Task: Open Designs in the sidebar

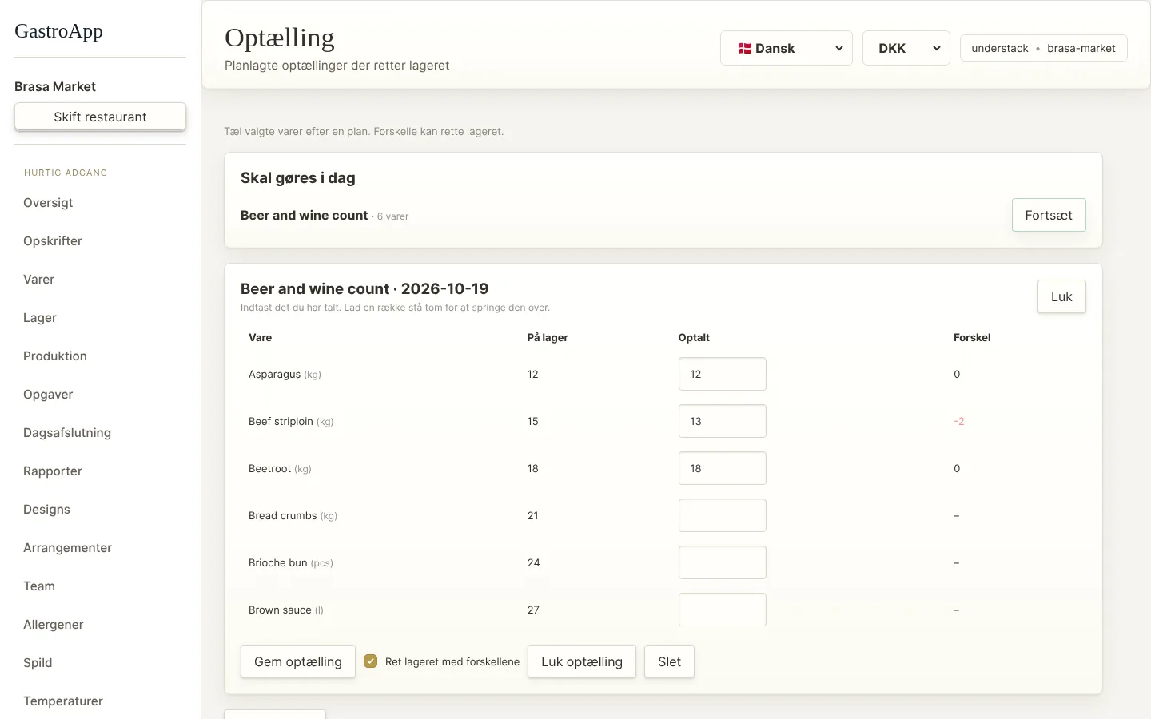Action: (x=46, y=510)
